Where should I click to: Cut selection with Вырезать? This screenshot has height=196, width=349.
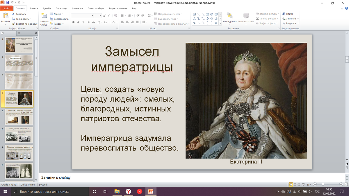point(19,14)
